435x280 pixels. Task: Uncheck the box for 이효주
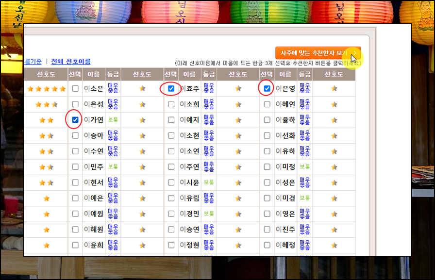coord(171,88)
